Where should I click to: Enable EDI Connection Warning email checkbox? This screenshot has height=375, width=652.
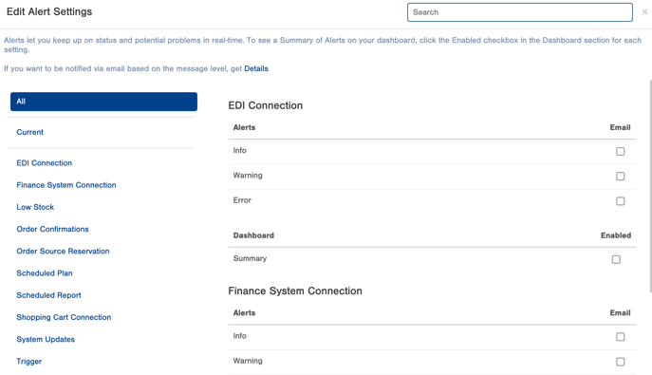click(x=620, y=177)
